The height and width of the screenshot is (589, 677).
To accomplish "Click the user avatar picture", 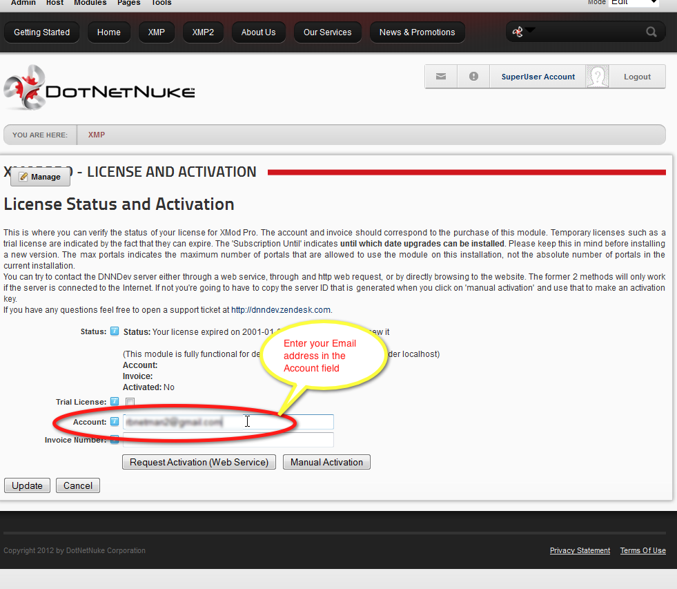I will pos(598,77).
